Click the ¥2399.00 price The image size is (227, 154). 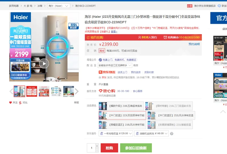pos(109,44)
